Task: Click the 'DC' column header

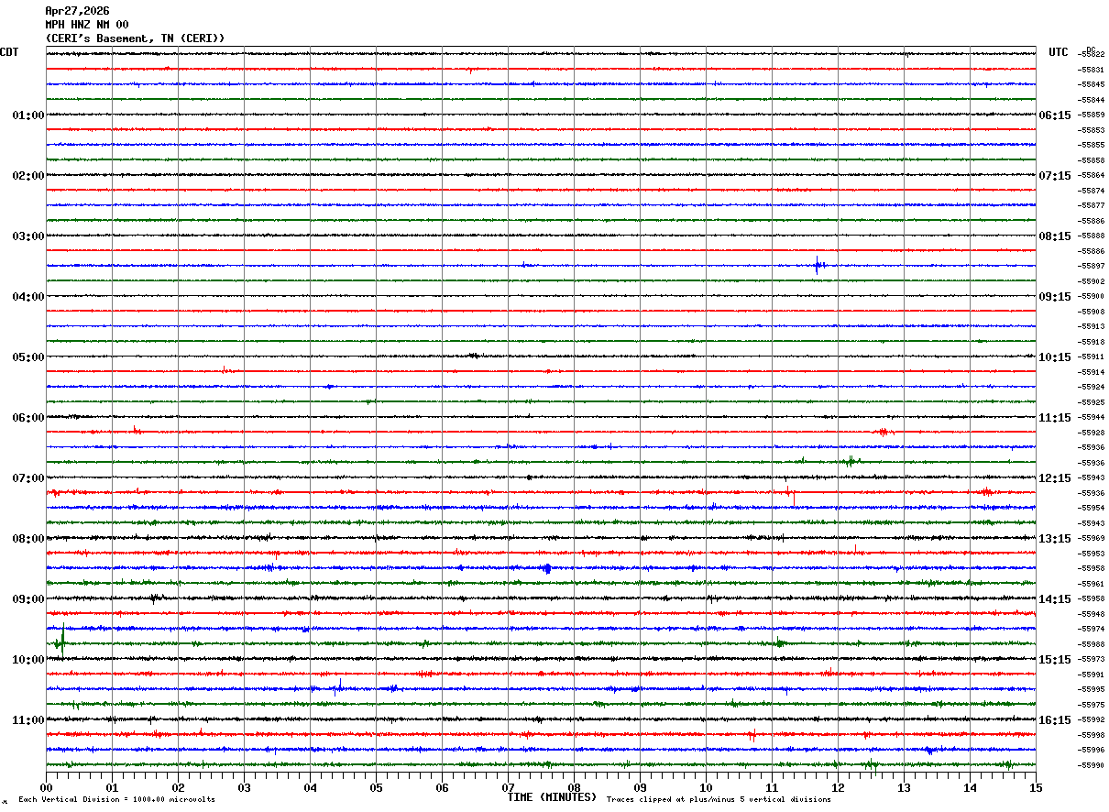Action: [x=1091, y=49]
